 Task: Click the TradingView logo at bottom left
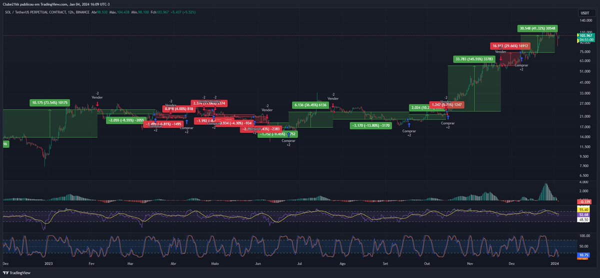pos(17,273)
